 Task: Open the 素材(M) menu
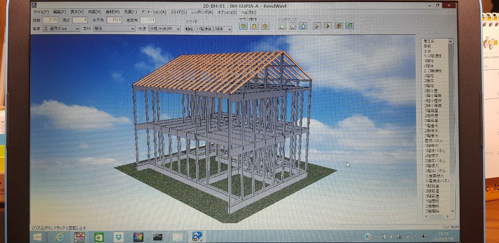(x=113, y=12)
